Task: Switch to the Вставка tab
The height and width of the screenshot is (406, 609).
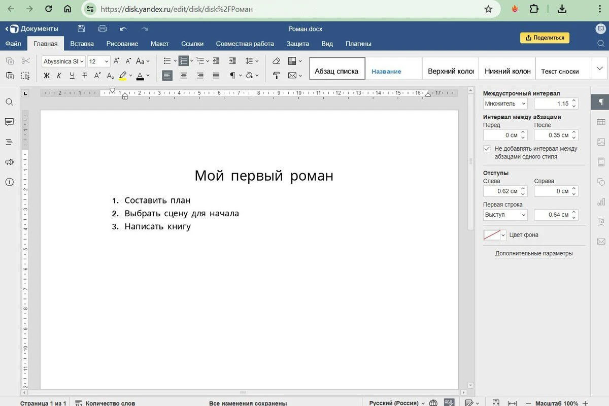Action: click(x=82, y=44)
